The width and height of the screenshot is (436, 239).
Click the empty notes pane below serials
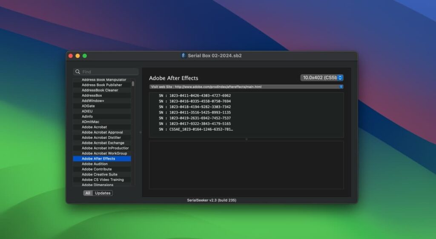tap(247, 165)
